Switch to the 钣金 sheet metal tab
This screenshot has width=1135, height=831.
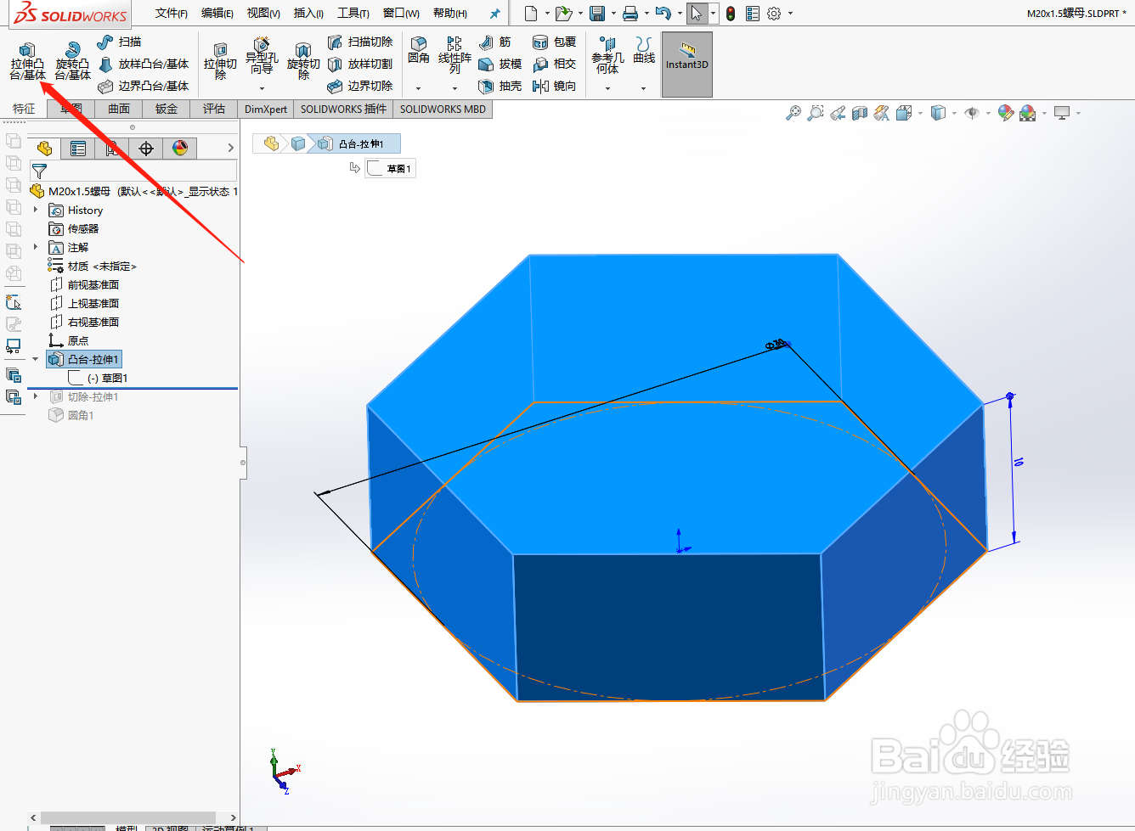[x=167, y=109]
